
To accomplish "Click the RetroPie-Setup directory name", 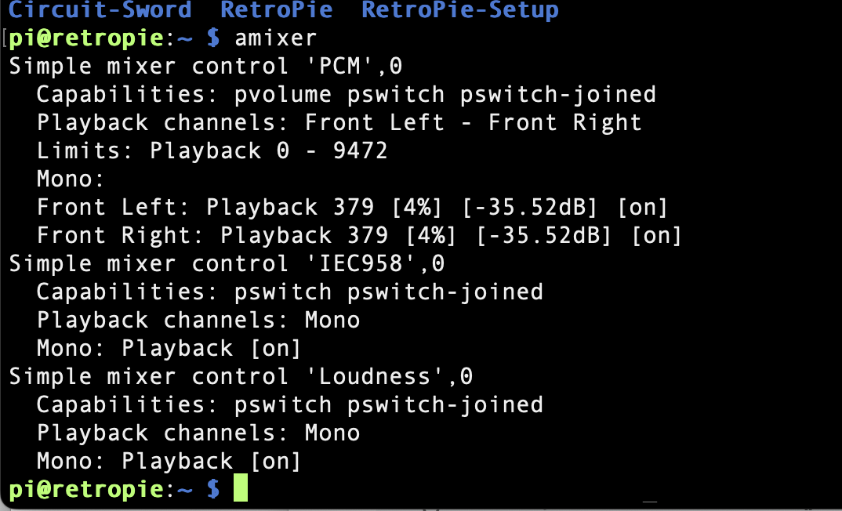I will click(460, 9).
